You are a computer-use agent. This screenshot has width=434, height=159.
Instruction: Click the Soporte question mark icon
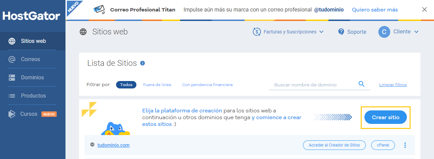click(341, 32)
